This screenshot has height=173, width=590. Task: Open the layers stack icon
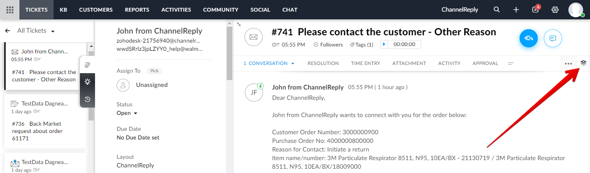[x=584, y=63]
